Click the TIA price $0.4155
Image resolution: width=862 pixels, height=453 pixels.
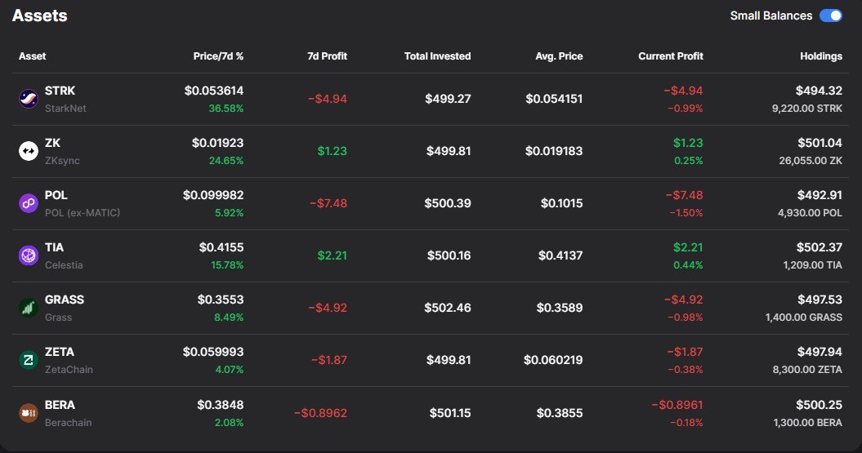[221, 247]
